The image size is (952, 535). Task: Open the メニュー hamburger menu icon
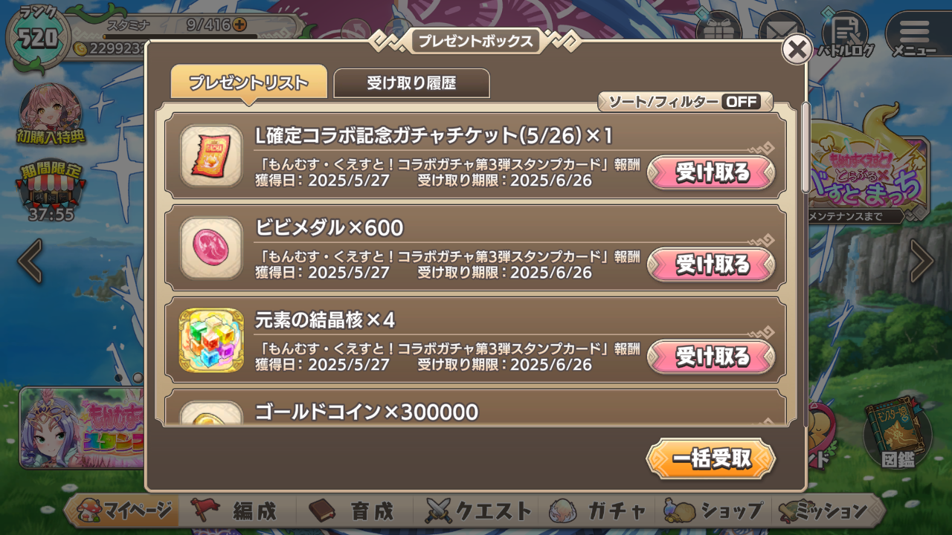914,35
